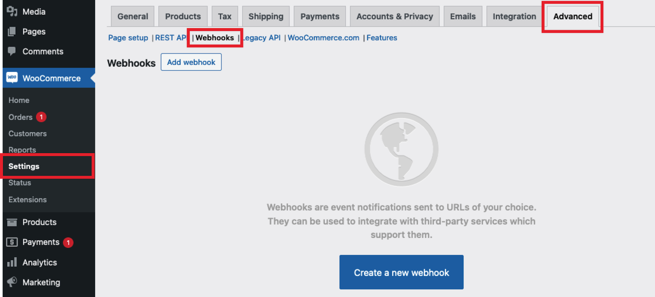Select the Marketing megaphone icon
Image resolution: width=655 pixels, height=297 pixels.
[x=12, y=282]
